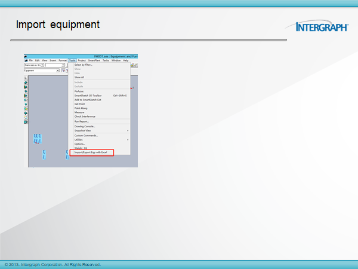Open Run Report... dialog

[x=100, y=121]
